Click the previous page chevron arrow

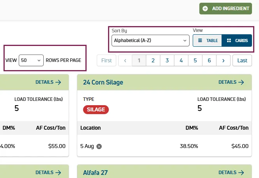coord(125,60)
